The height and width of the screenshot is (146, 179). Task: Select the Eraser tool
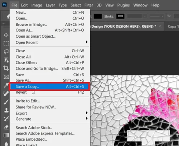[x=6, y=127]
